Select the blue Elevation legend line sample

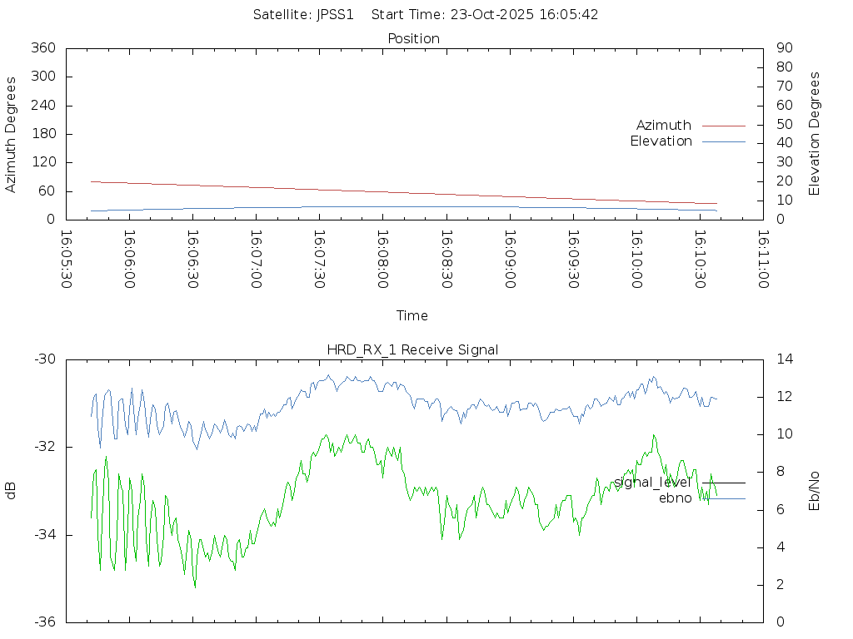[x=723, y=141]
